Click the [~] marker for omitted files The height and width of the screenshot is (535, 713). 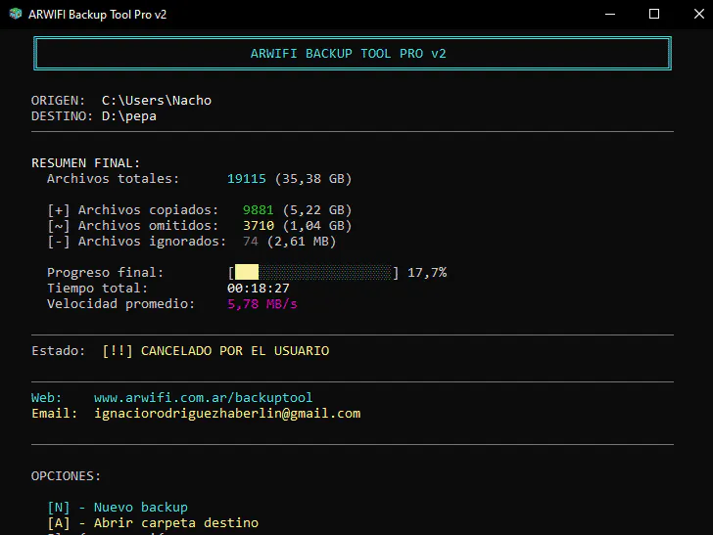59,226
